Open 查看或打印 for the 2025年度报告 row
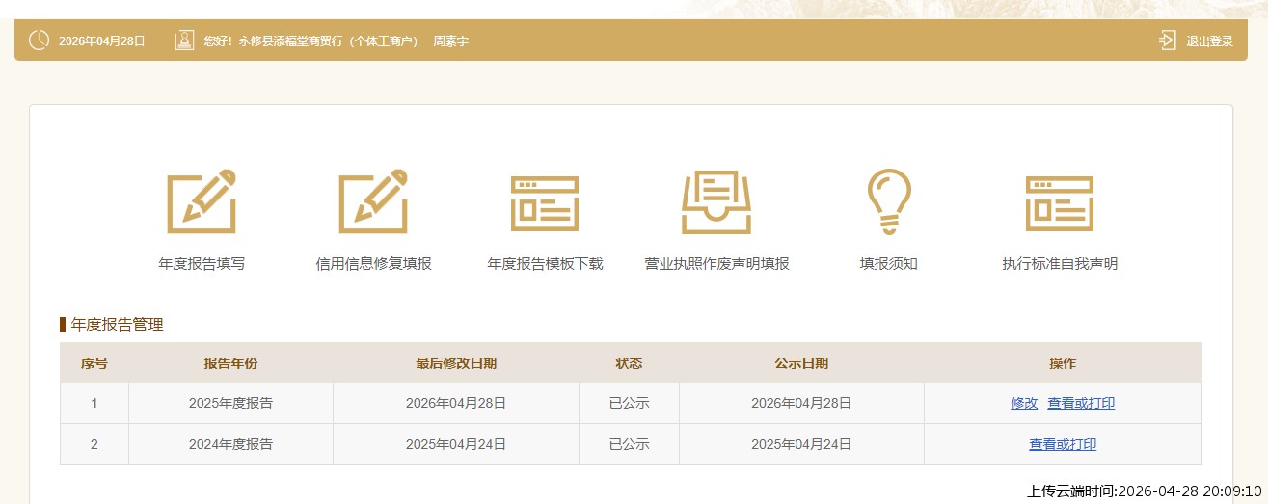This screenshot has height=504, width=1268. 1081,403
